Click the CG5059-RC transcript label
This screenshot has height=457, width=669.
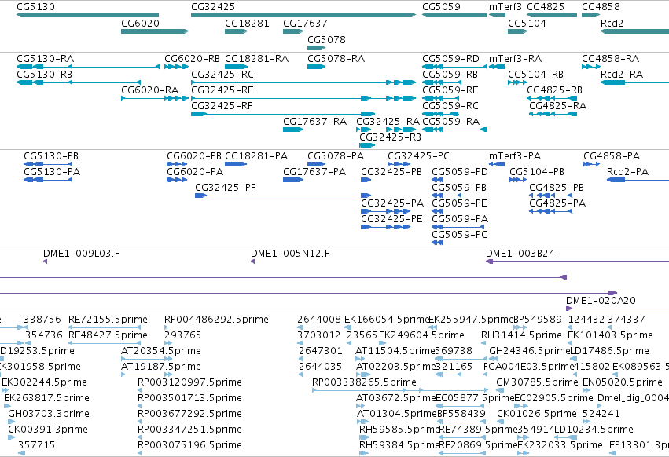450,106
